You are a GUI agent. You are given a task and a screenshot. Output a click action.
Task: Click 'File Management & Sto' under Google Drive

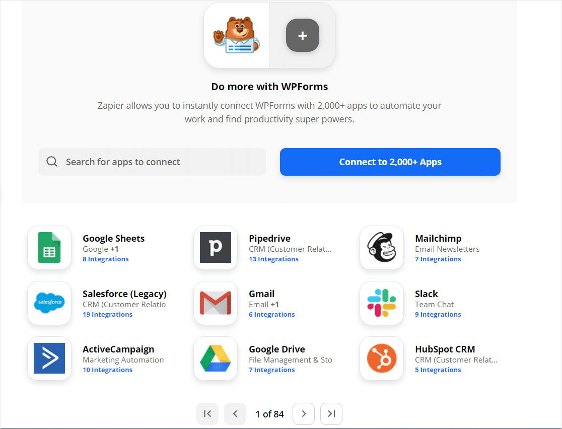click(x=291, y=360)
